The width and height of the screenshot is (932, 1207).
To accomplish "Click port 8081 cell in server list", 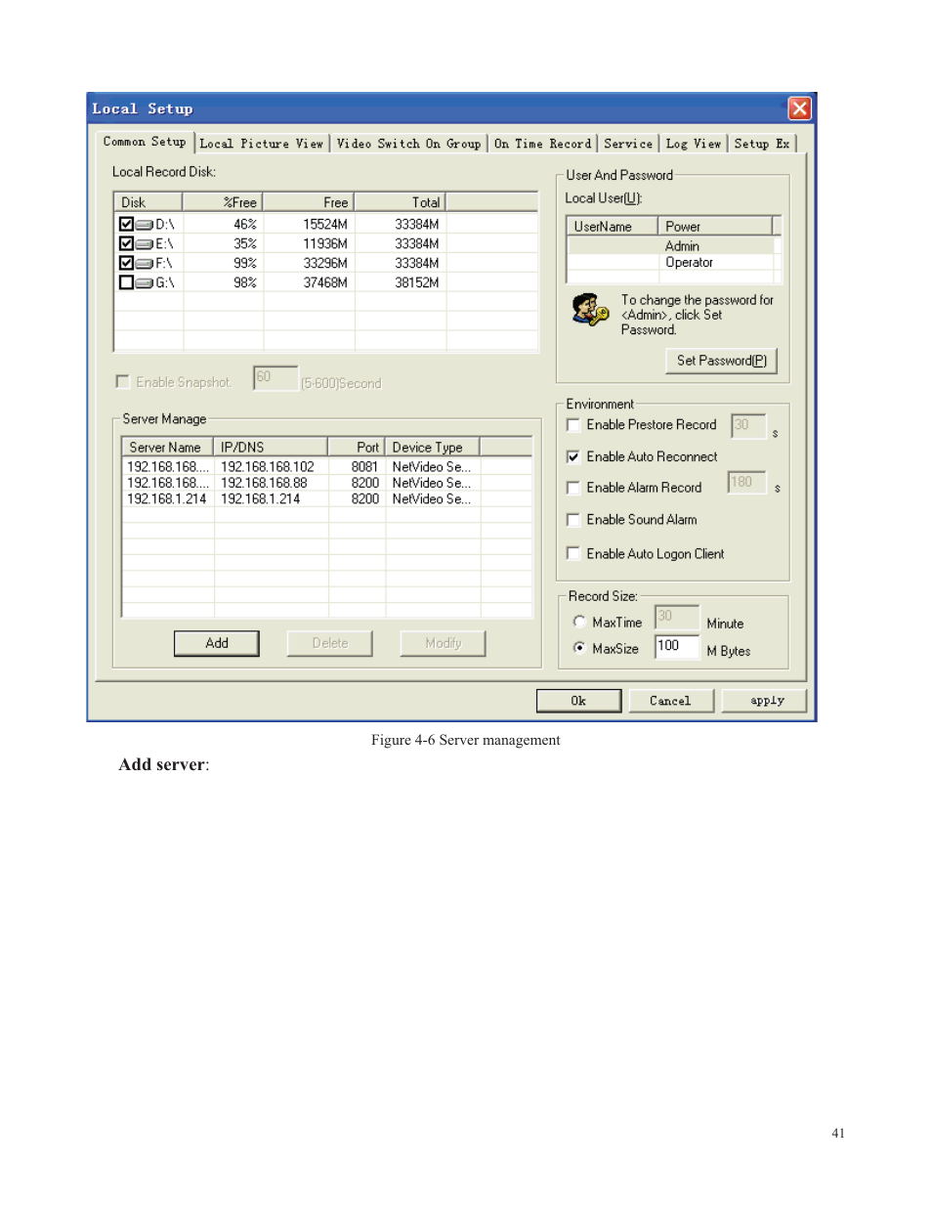I will [x=364, y=467].
